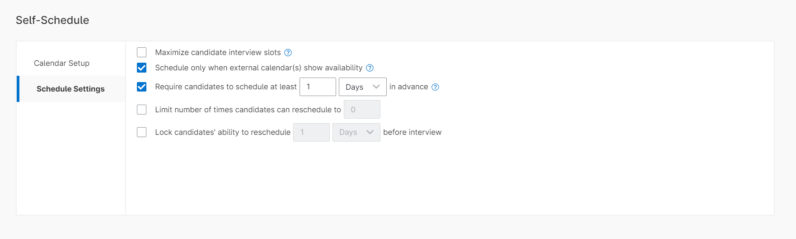
Task: Focus the advance scheduling number field
Action: (x=318, y=87)
